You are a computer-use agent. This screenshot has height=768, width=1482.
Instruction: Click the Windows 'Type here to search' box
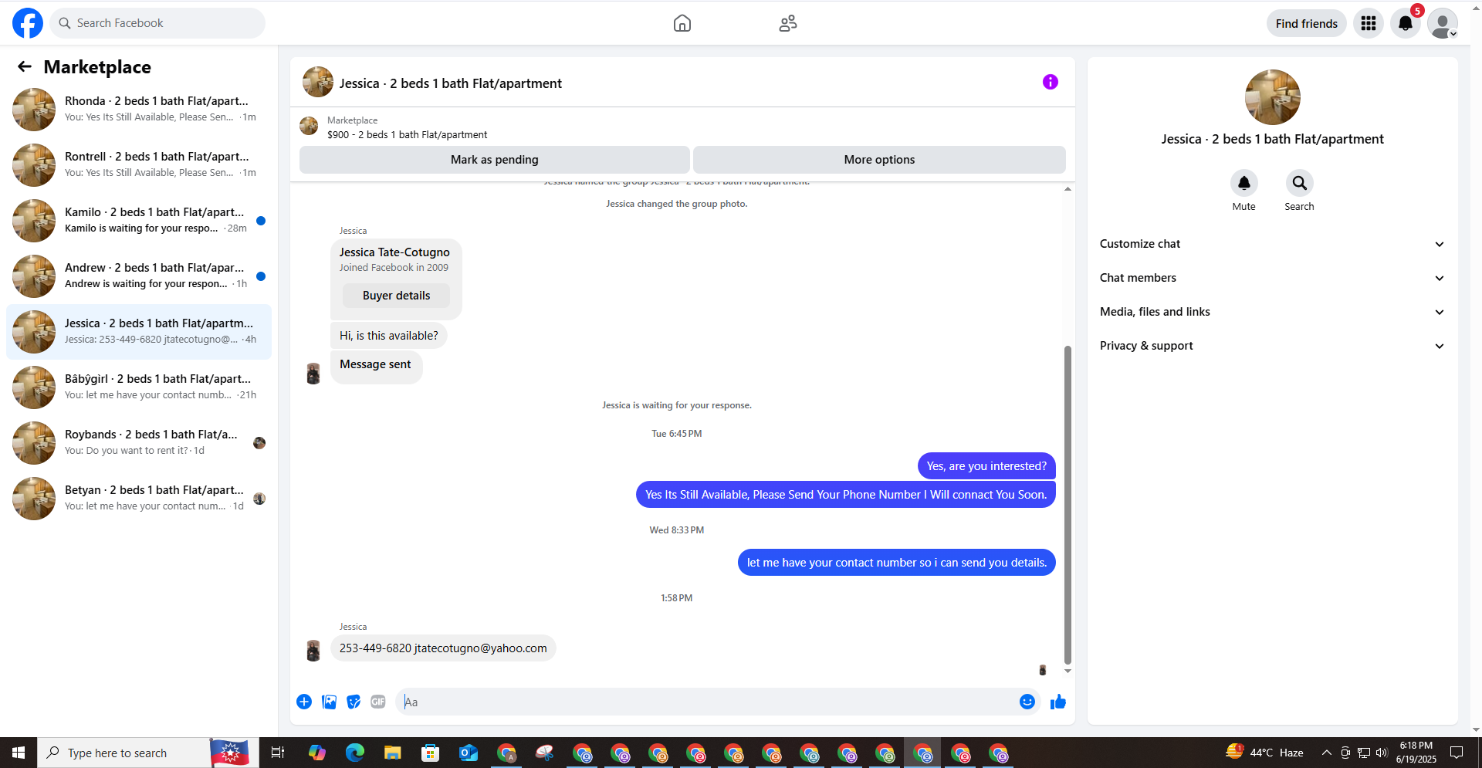point(123,753)
